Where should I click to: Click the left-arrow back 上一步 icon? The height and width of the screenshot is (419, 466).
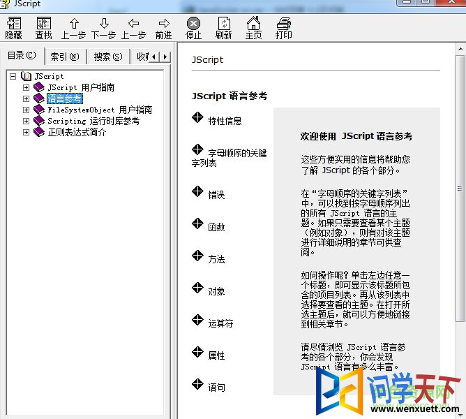[x=134, y=23]
